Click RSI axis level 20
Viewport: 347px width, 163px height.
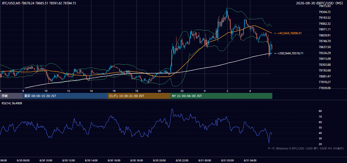click(x=320, y=144)
